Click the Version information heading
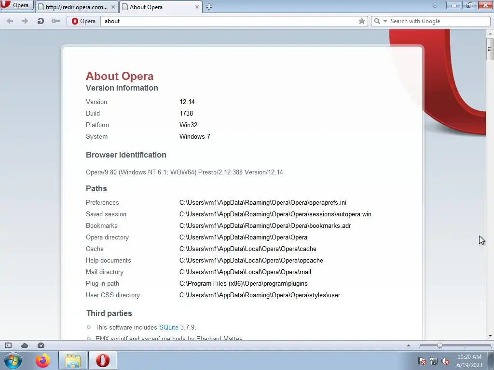The width and height of the screenshot is (494, 370). coord(122,88)
